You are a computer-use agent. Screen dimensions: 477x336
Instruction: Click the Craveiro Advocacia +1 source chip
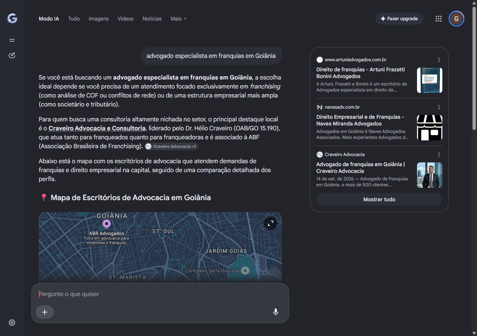pyautogui.click(x=172, y=146)
